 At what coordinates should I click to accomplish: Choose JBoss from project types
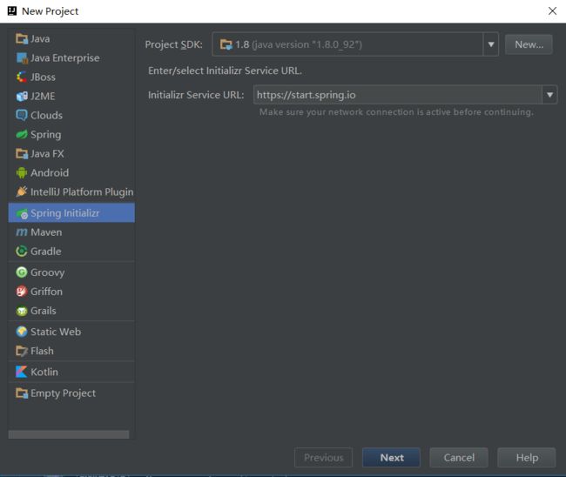(71, 77)
